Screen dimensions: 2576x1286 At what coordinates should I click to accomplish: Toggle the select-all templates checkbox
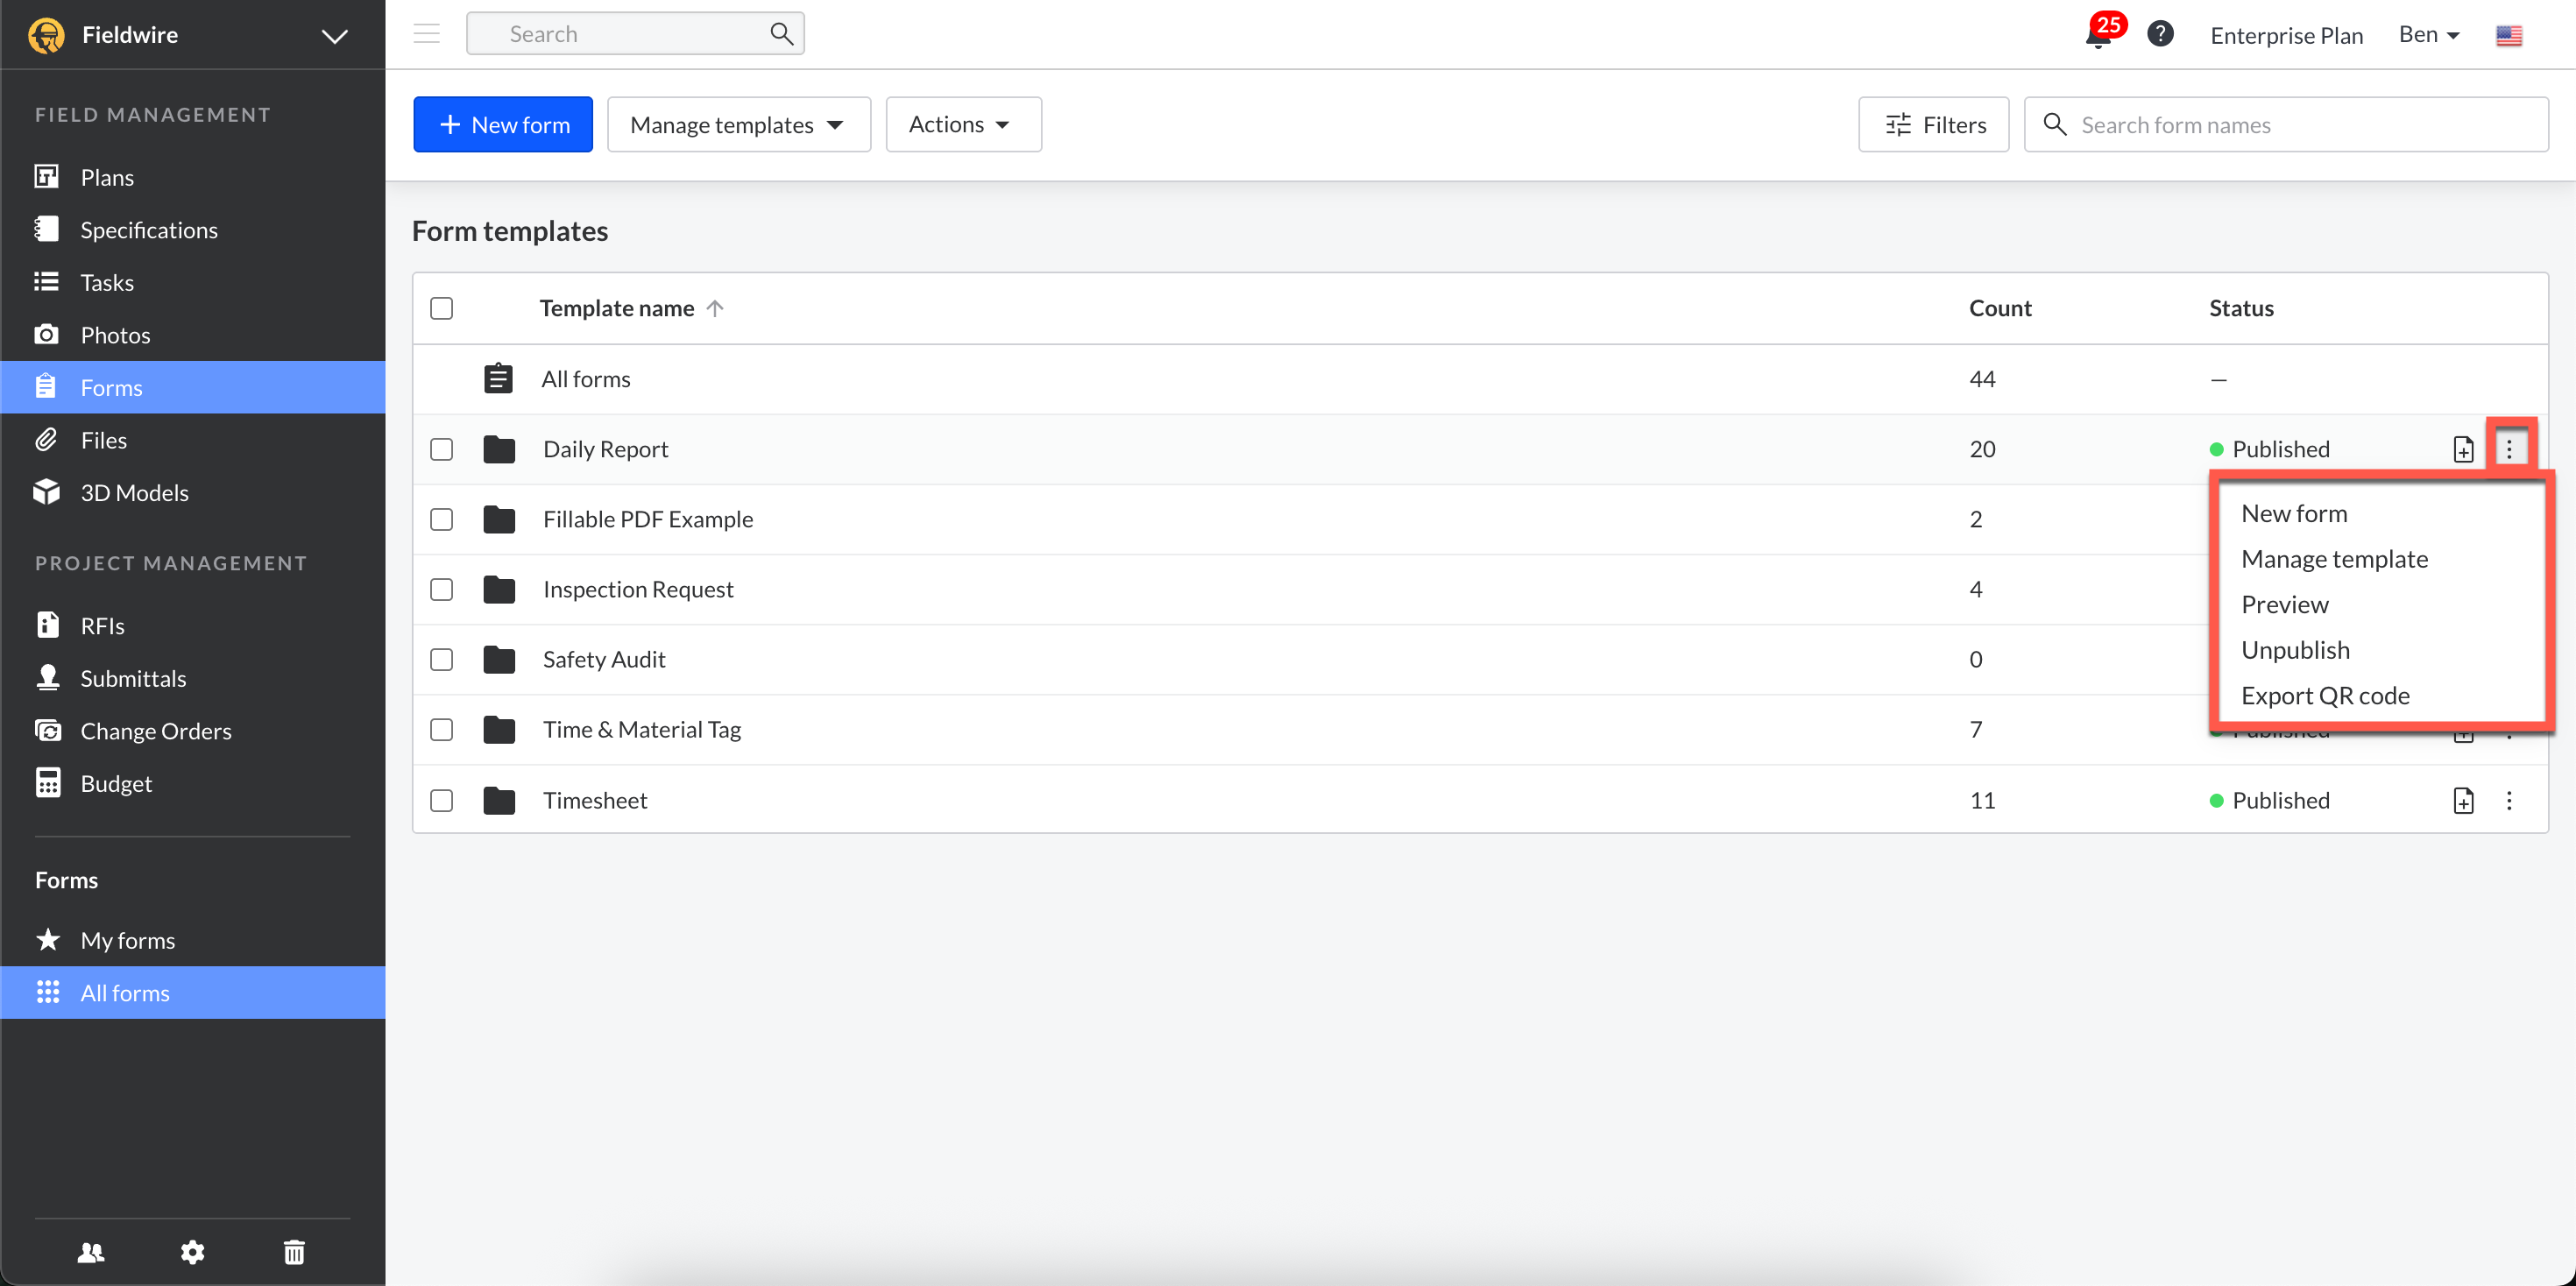point(441,308)
